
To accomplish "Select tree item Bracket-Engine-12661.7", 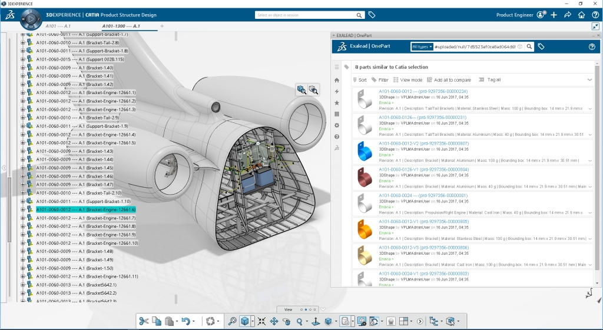I will (86, 218).
